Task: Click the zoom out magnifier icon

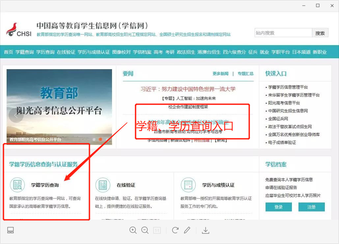Action: 145,230
